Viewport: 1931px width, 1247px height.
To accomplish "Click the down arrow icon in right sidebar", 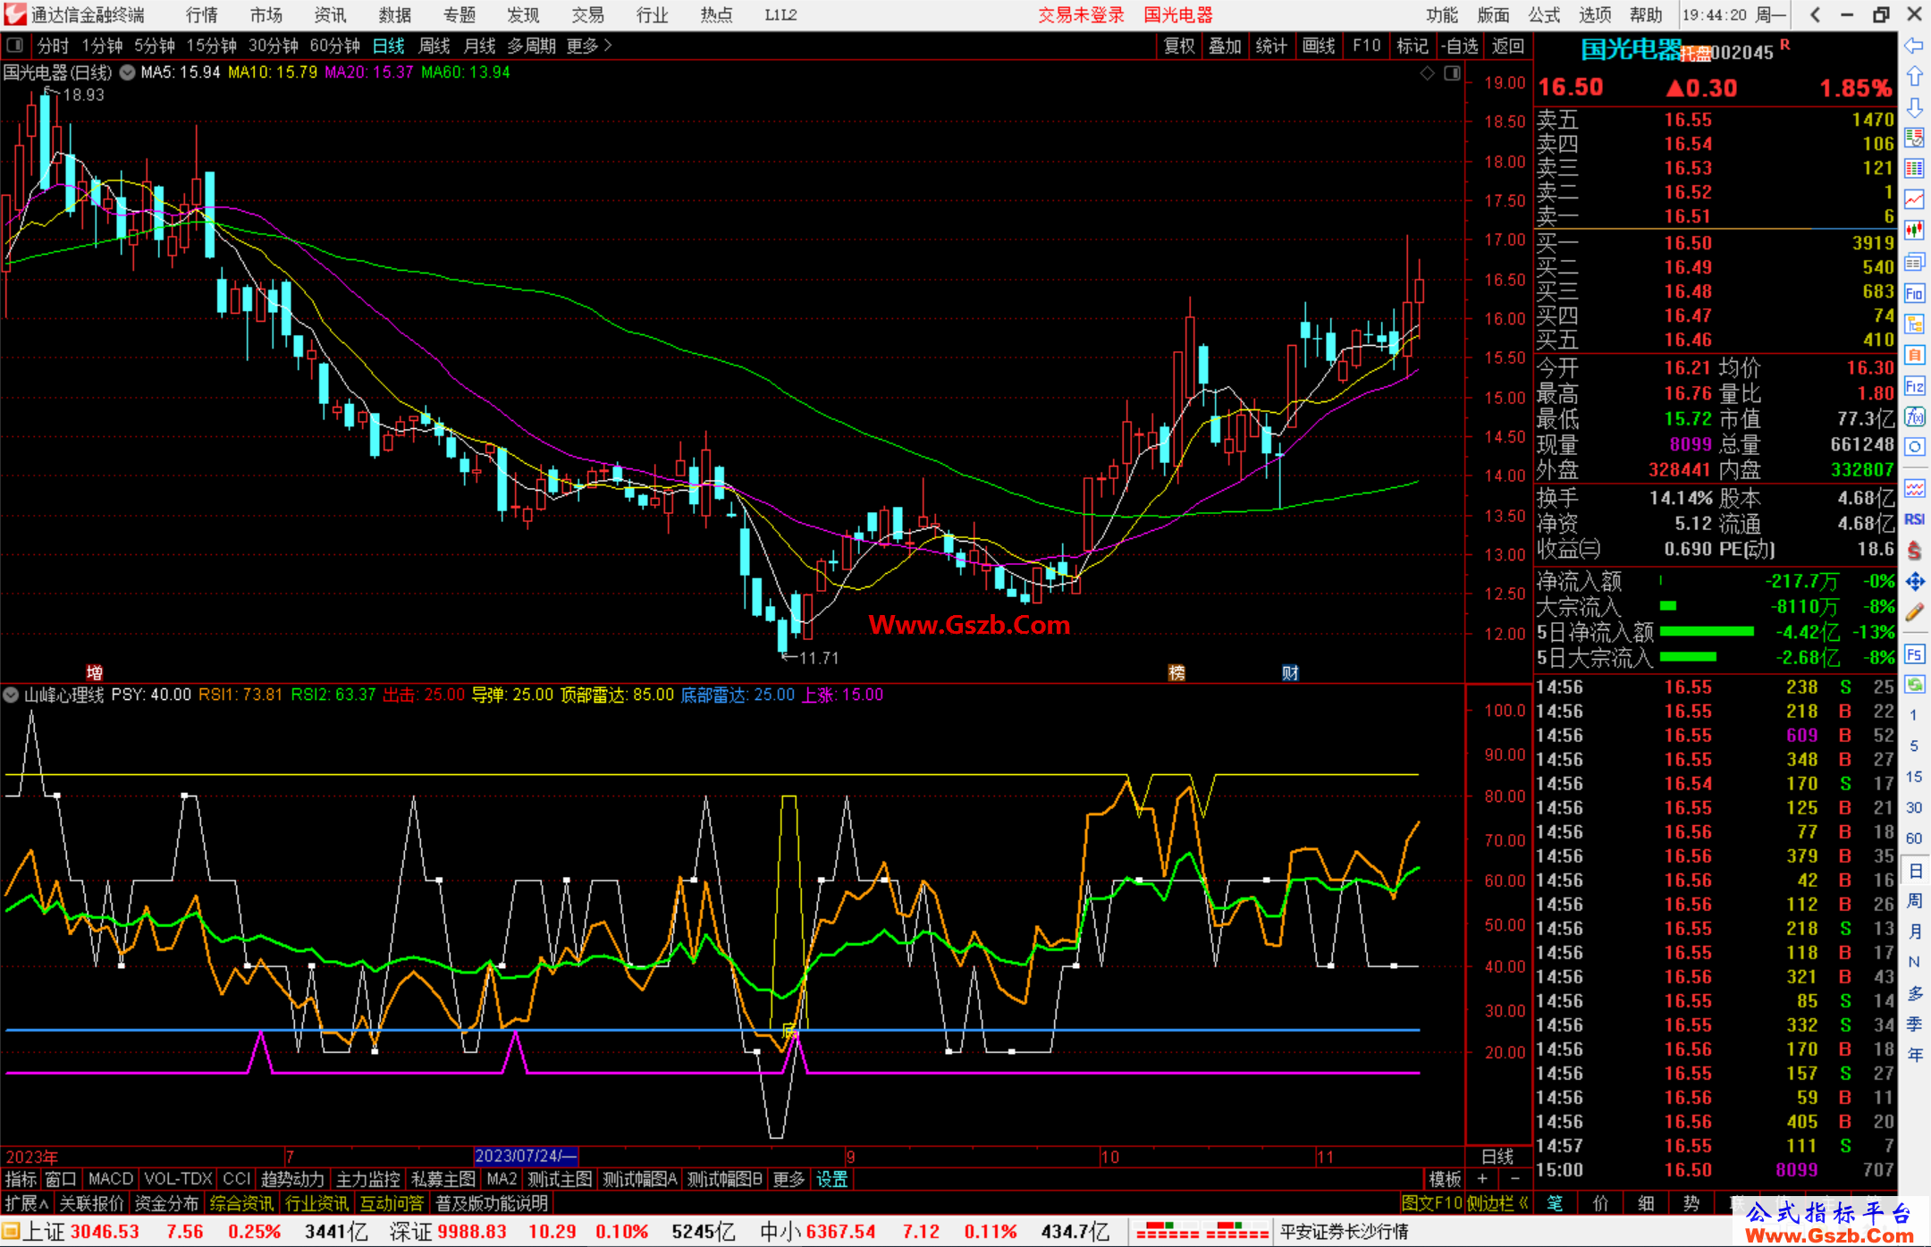I will [1914, 108].
